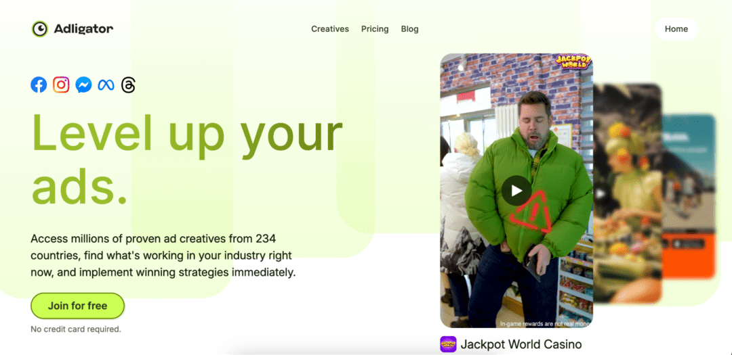Viewport: 732px width, 355px height.
Task: Select the blurred fruit-hat ad thumbnail
Action: pos(628,193)
